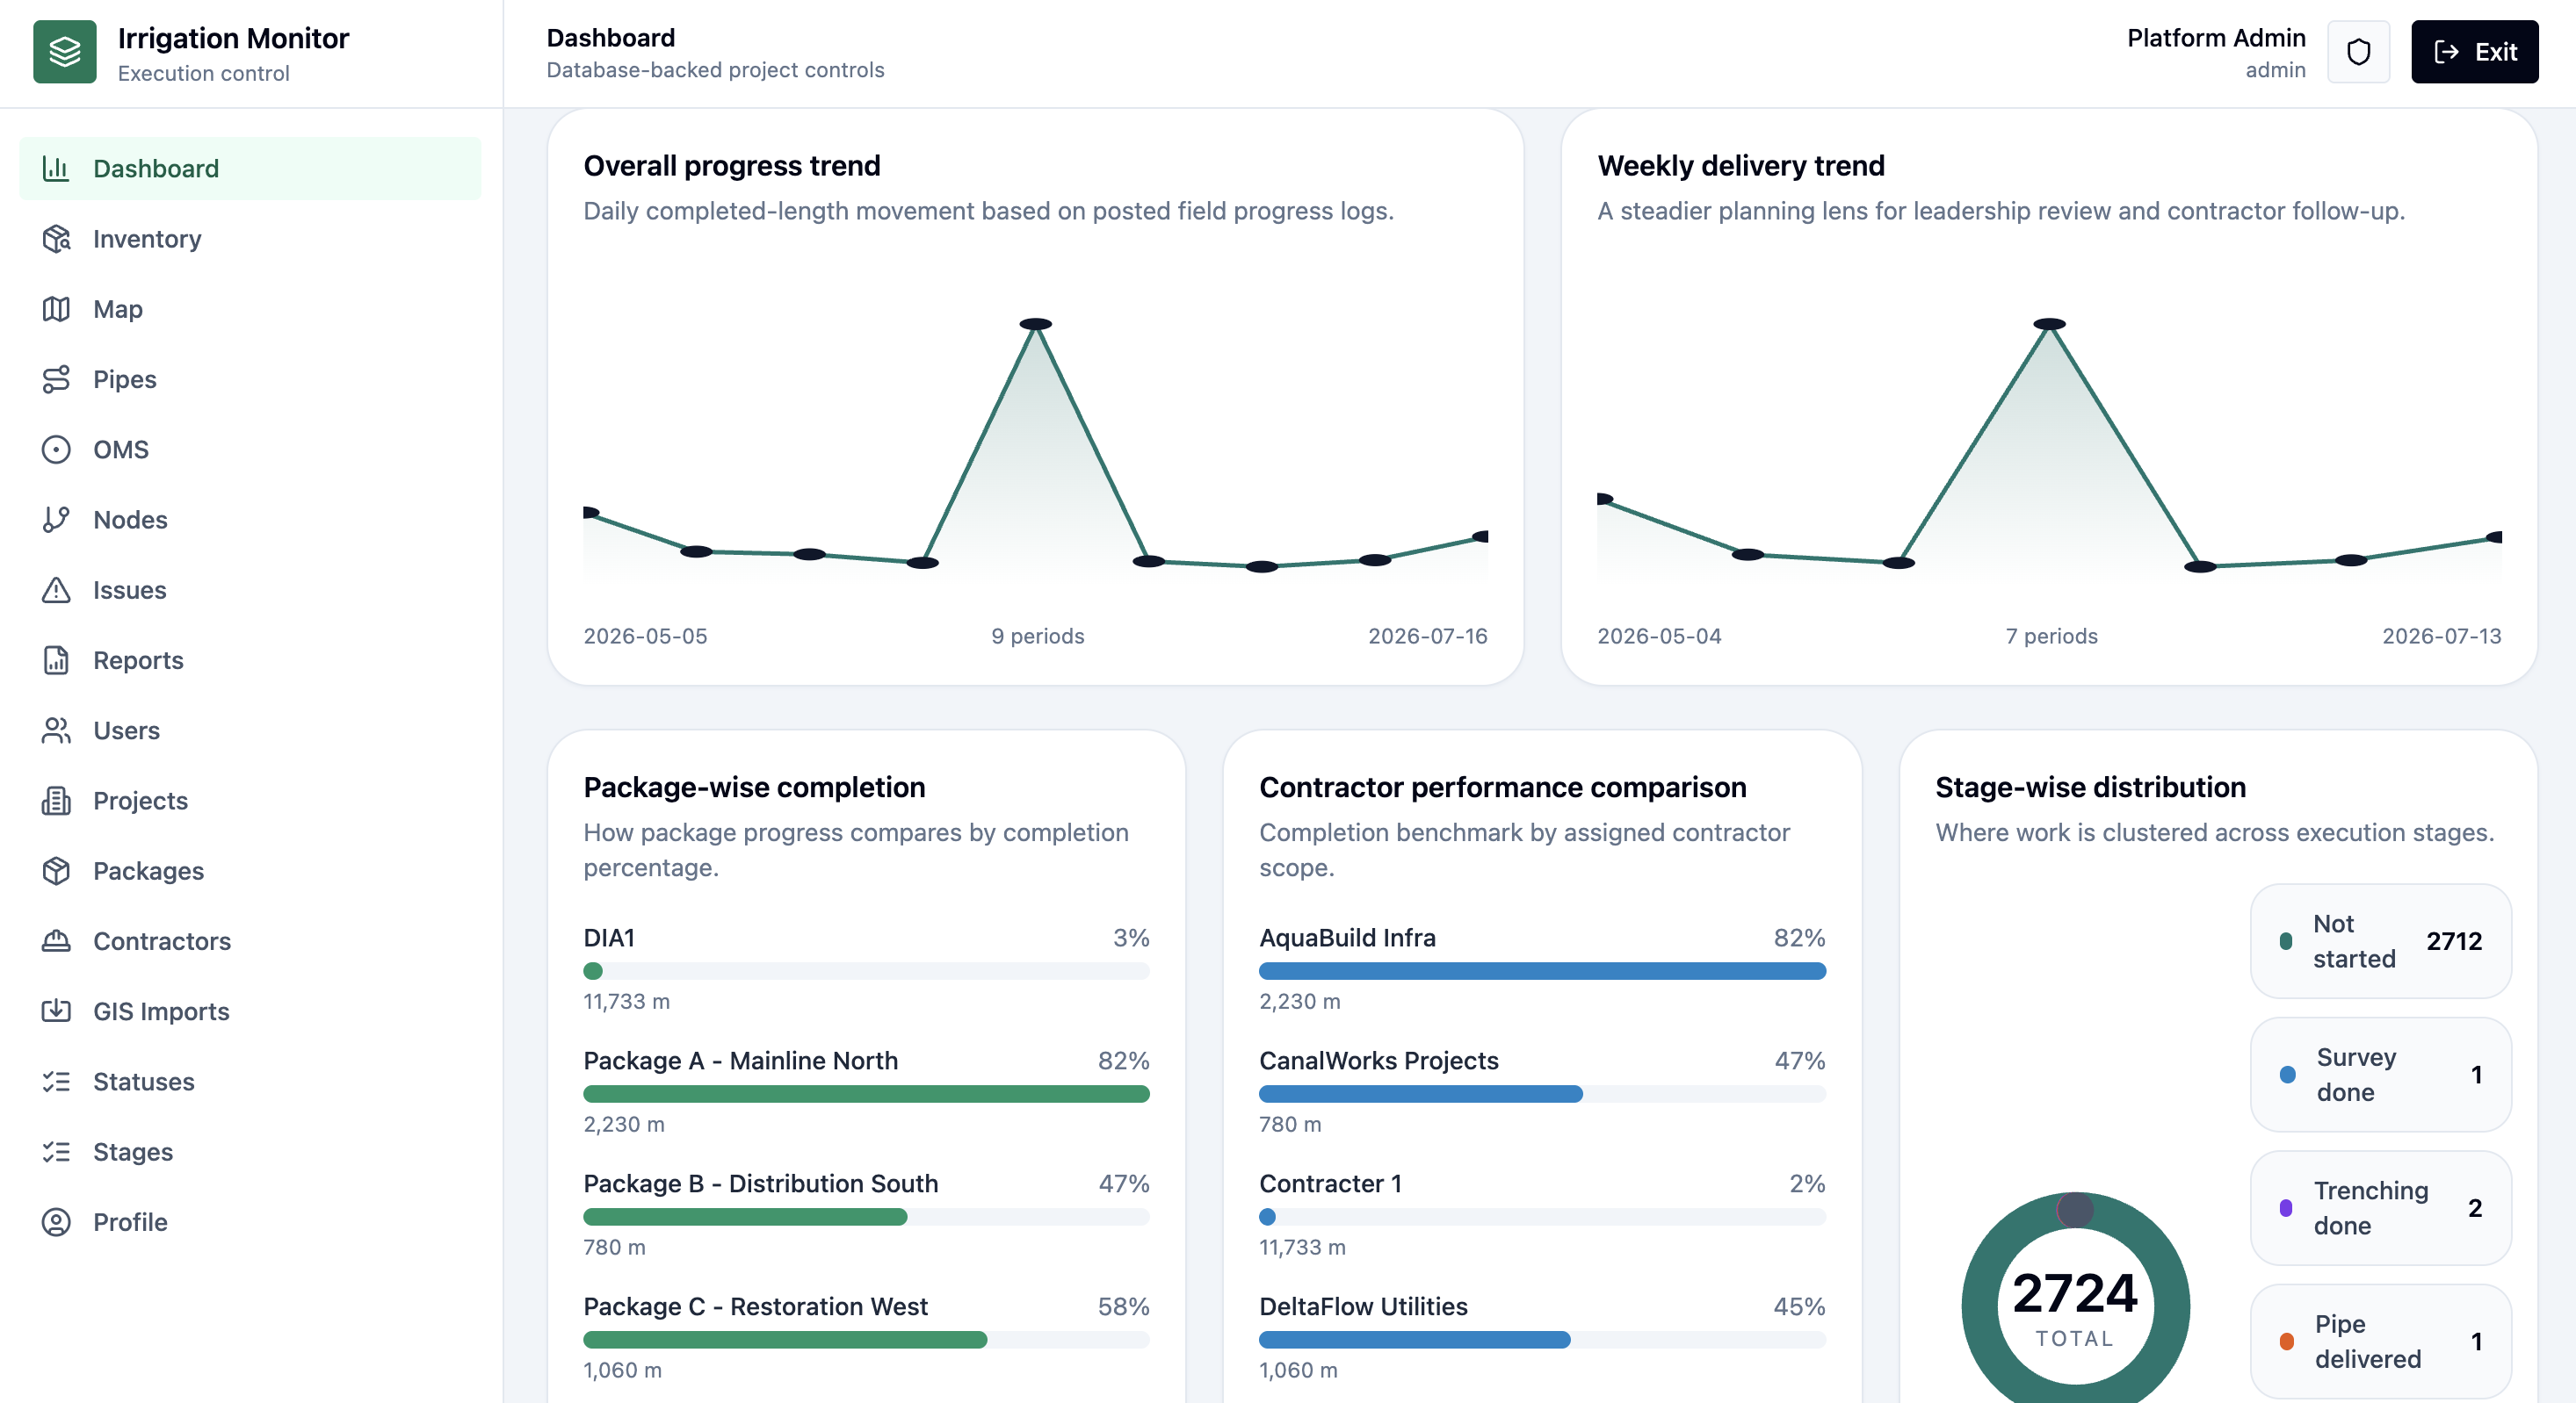The image size is (2576, 1403).
Task: Open the Dashboard menu item
Action: tap(250, 169)
